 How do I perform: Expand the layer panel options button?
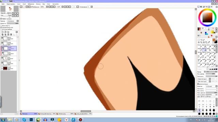pyautogui.click(x=17, y=32)
